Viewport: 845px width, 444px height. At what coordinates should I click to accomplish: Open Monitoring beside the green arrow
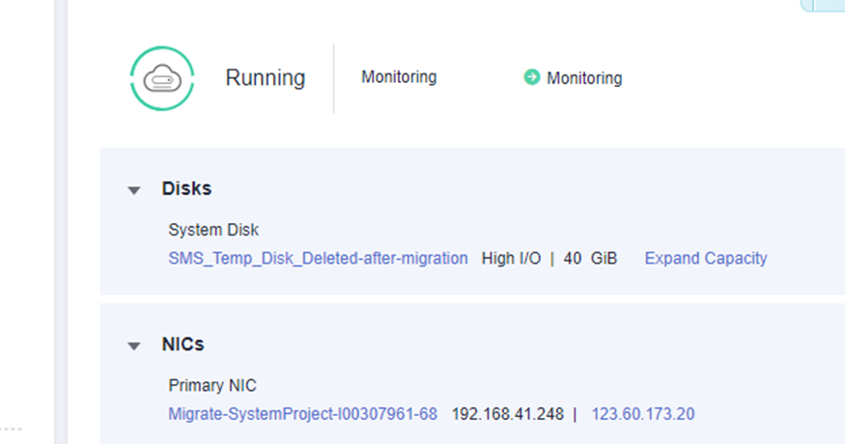point(584,78)
